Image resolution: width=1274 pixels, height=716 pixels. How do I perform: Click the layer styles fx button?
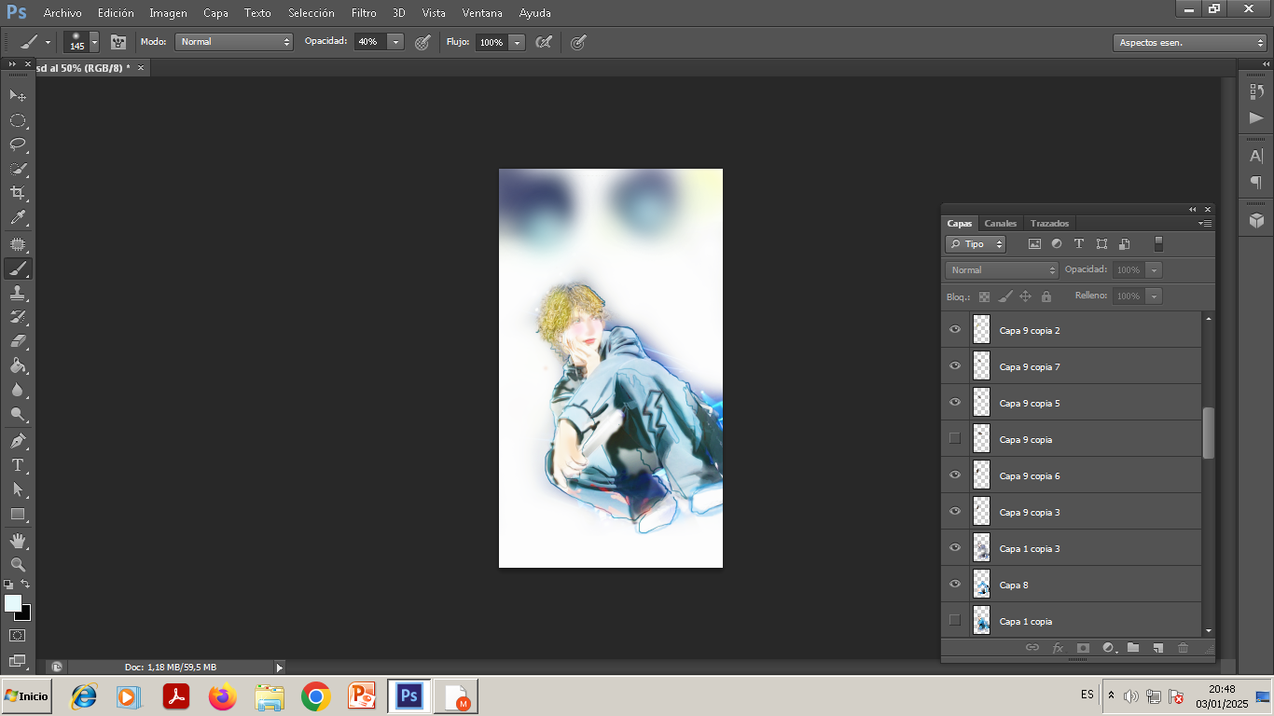tap(1058, 647)
